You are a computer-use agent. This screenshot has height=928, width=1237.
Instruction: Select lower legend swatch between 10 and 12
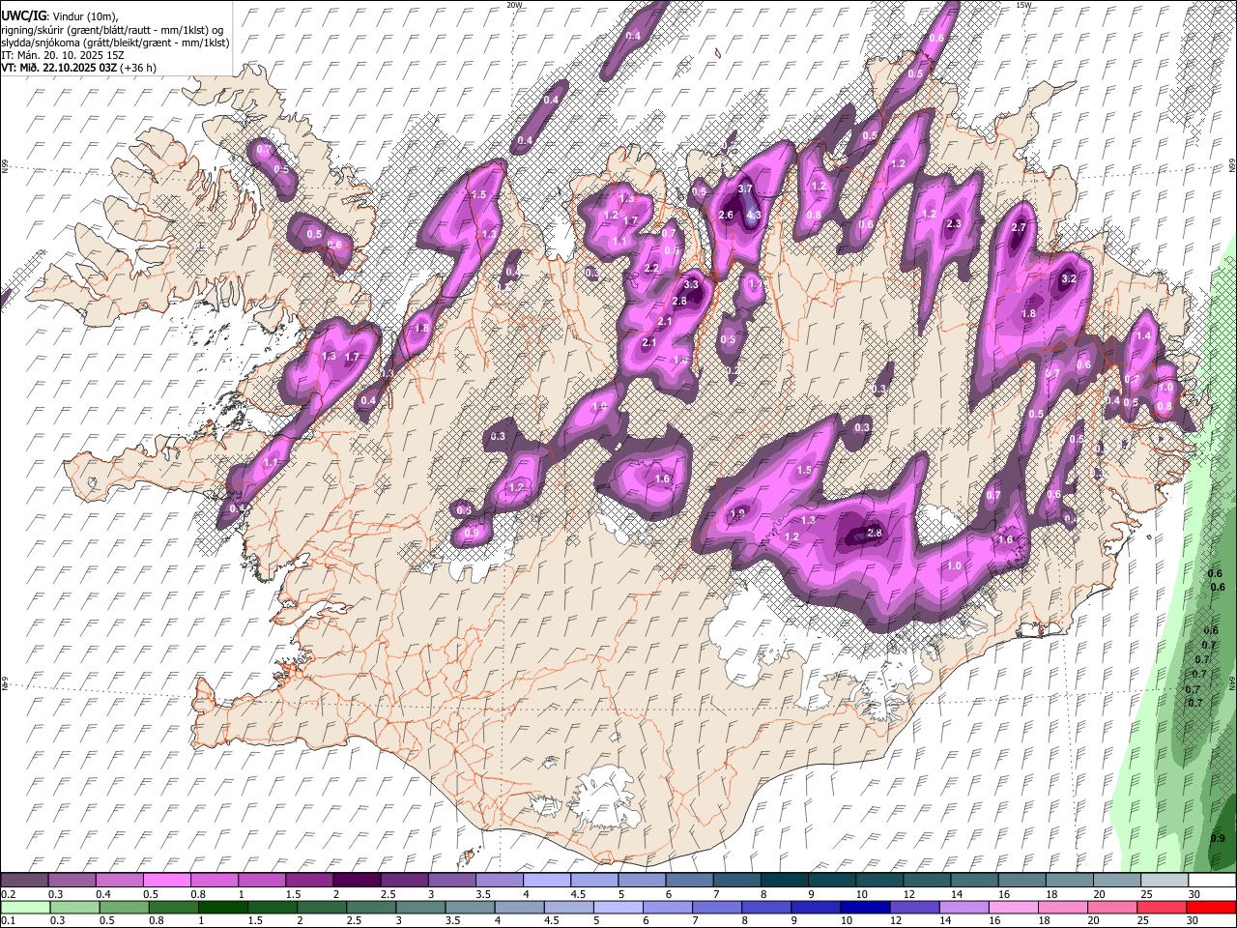click(x=864, y=907)
